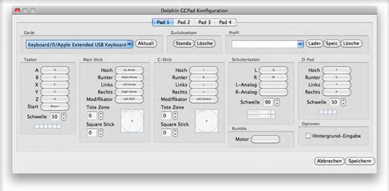Click C-Stick Modifikator Left Control mapping
Viewport: 389px width, 191px height.
point(204,99)
